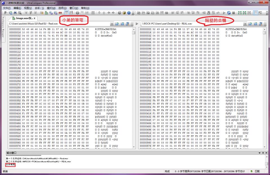The image size is (270, 175).
Task: Click the blue info help icon
Action: 129,13
